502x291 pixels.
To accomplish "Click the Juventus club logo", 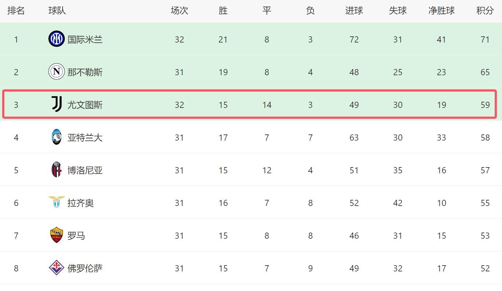I will tap(56, 104).
